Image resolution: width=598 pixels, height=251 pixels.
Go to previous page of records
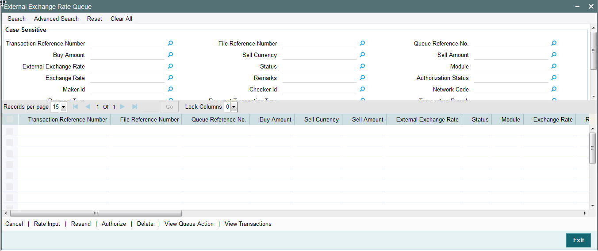tap(88, 107)
